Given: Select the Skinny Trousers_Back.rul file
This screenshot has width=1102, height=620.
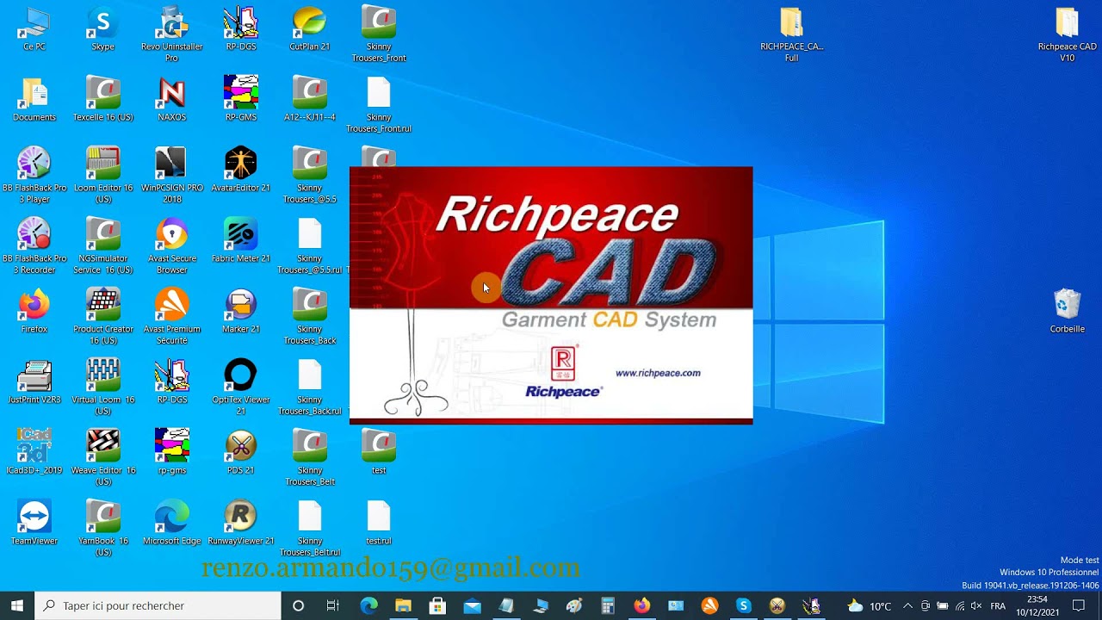Looking at the screenshot, I should click(310, 387).
